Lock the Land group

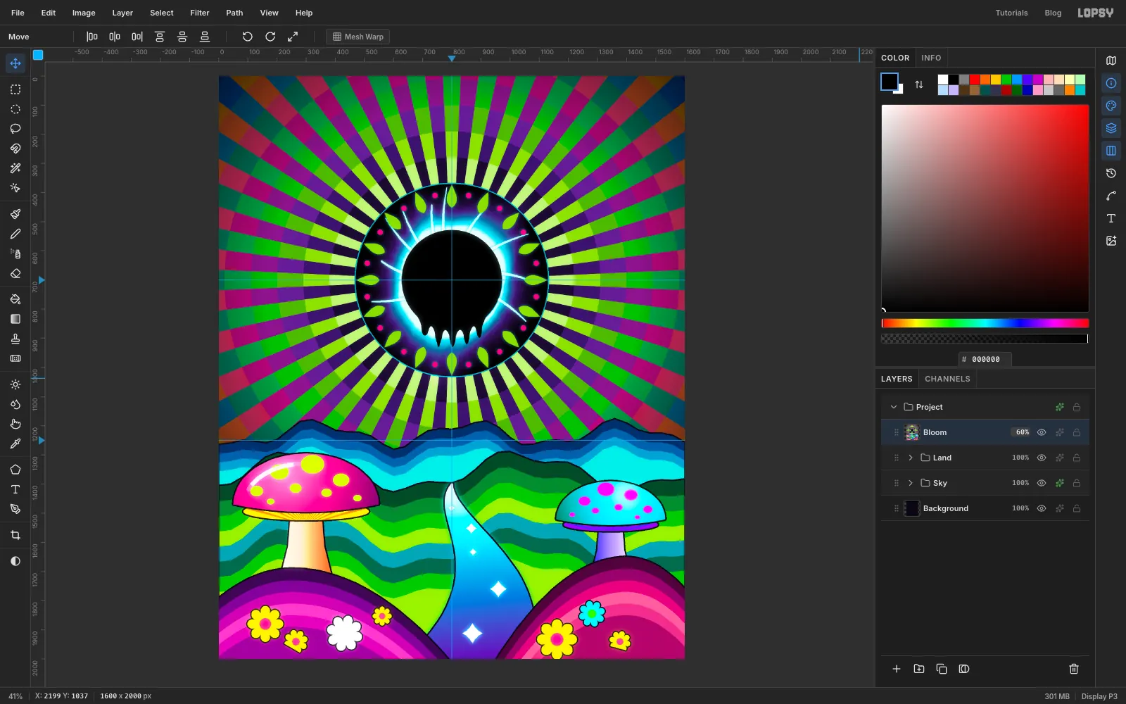pyautogui.click(x=1077, y=458)
